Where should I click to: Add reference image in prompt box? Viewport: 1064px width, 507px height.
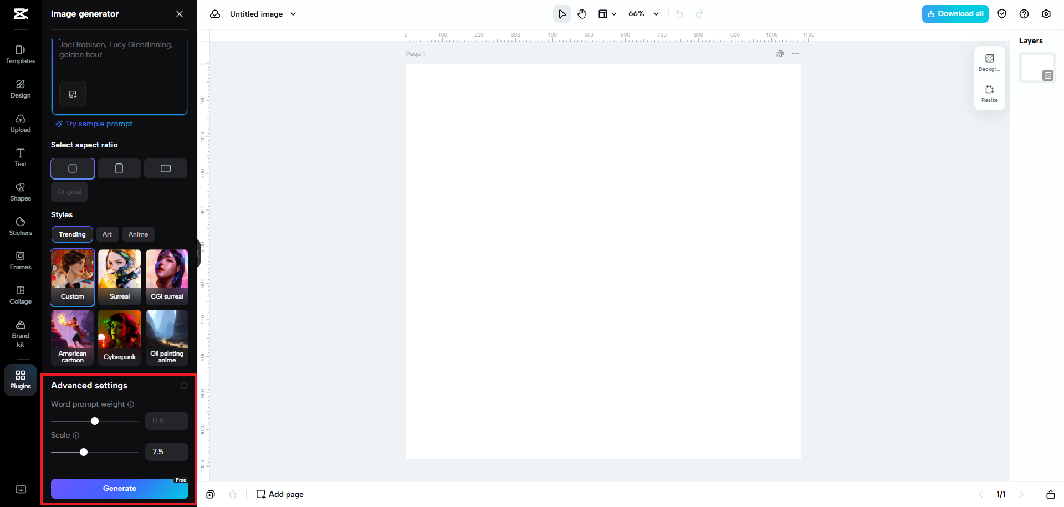[73, 94]
